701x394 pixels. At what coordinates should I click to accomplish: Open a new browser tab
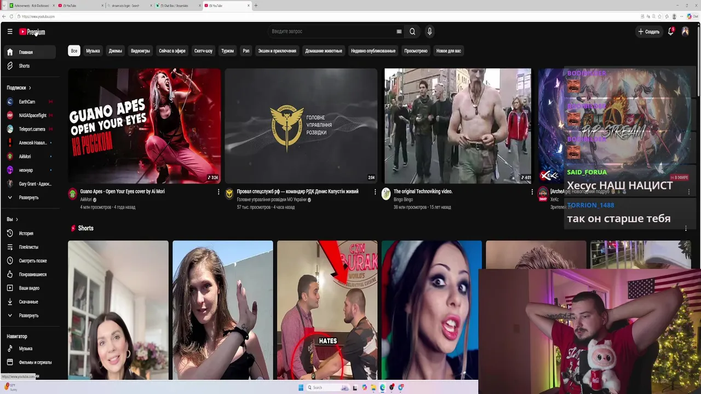click(256, 5)
